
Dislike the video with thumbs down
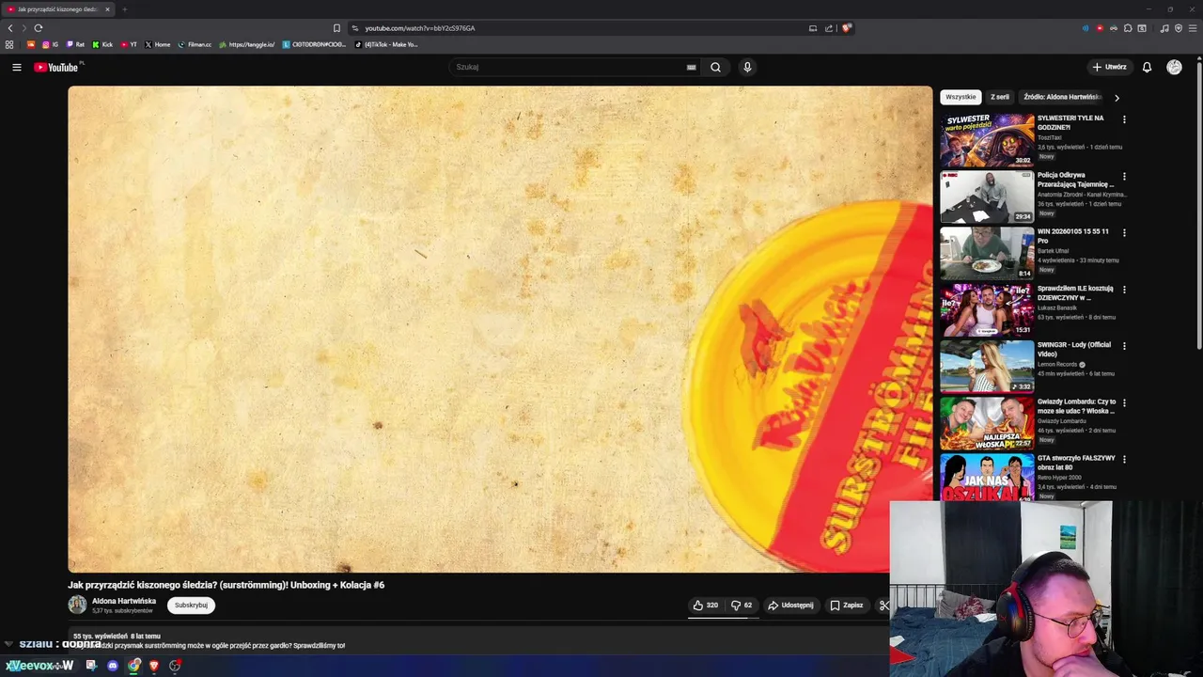pos(742,606)
